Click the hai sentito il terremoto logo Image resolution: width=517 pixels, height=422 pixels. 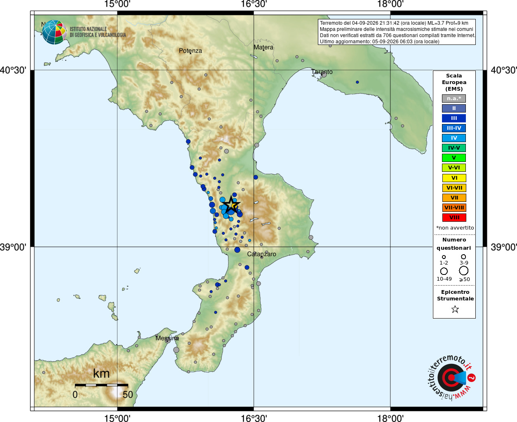click(x=451, y=377)
